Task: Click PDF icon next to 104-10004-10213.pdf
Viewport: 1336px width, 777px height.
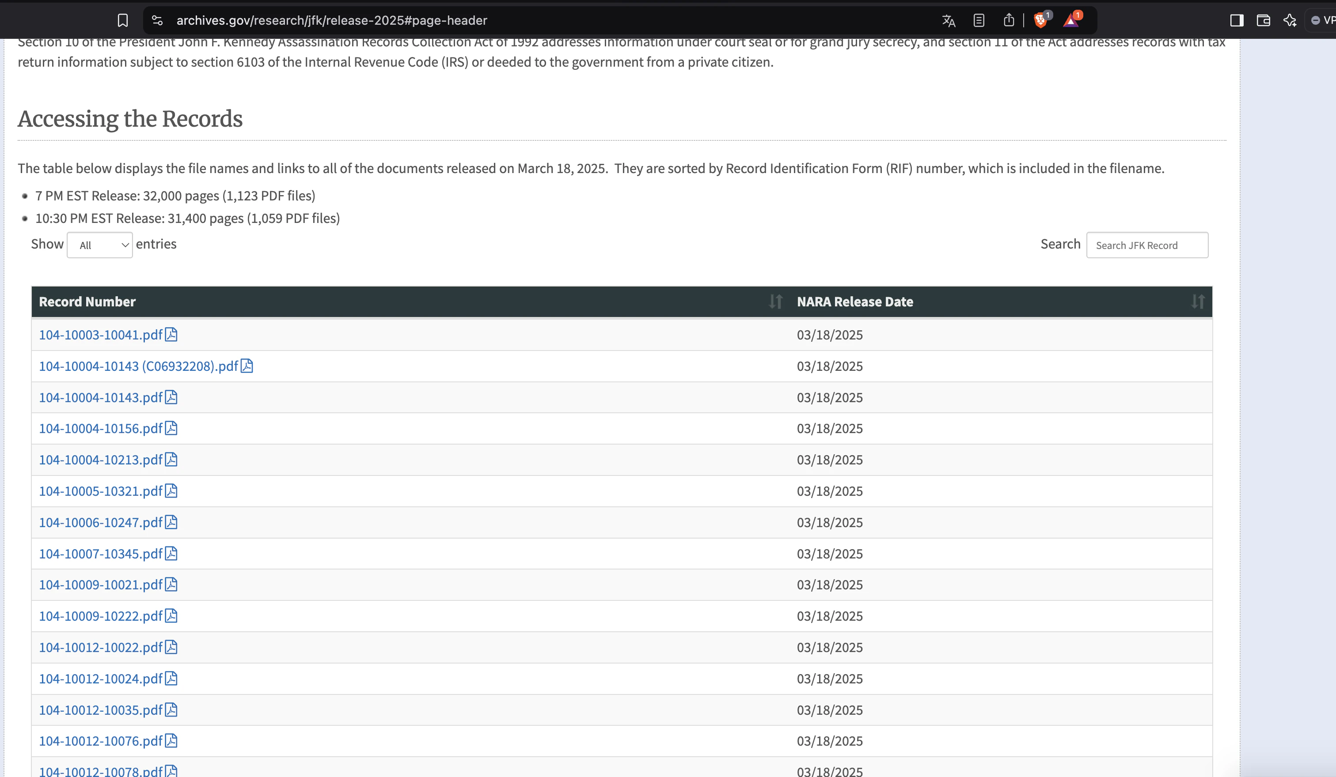Action: tap(171, 459)
